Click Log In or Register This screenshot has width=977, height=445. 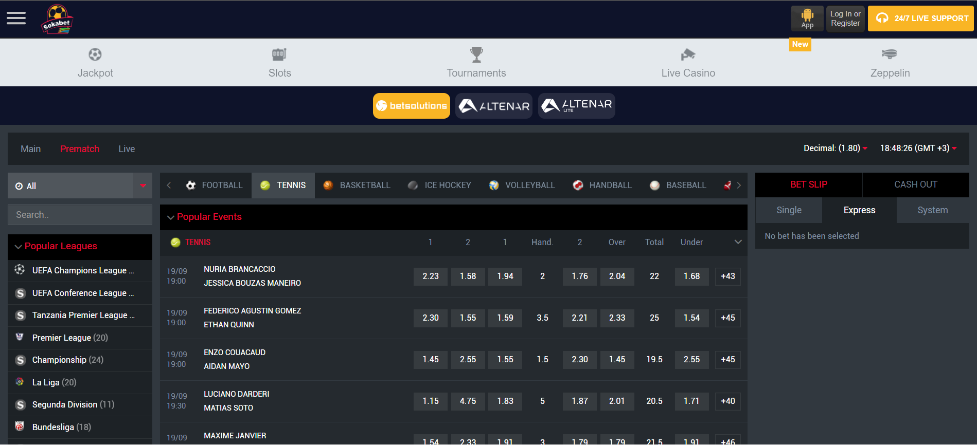click(845, 18)
